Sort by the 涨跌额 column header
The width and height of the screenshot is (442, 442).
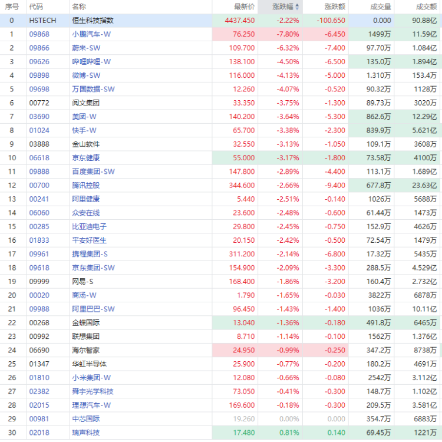(335, 6)
